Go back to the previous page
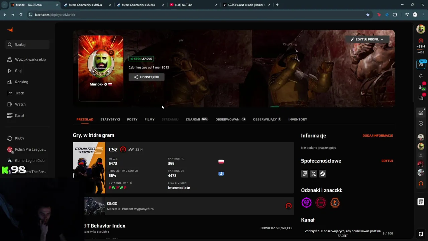The height and width of the screenshot is (241, 428). [5, 15]
